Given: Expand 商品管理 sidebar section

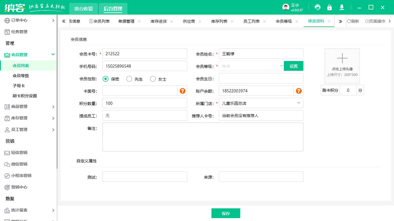Looking at the screenshot, I should [28, 106].
